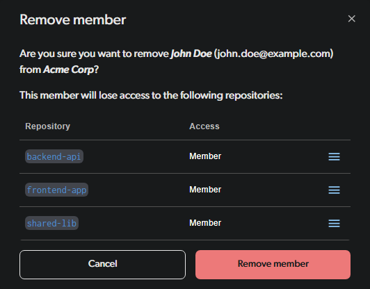Viewport: 370px width, 289px height.
Task: Open the menu icon for shared-lib row
Action: click(334, 223)
